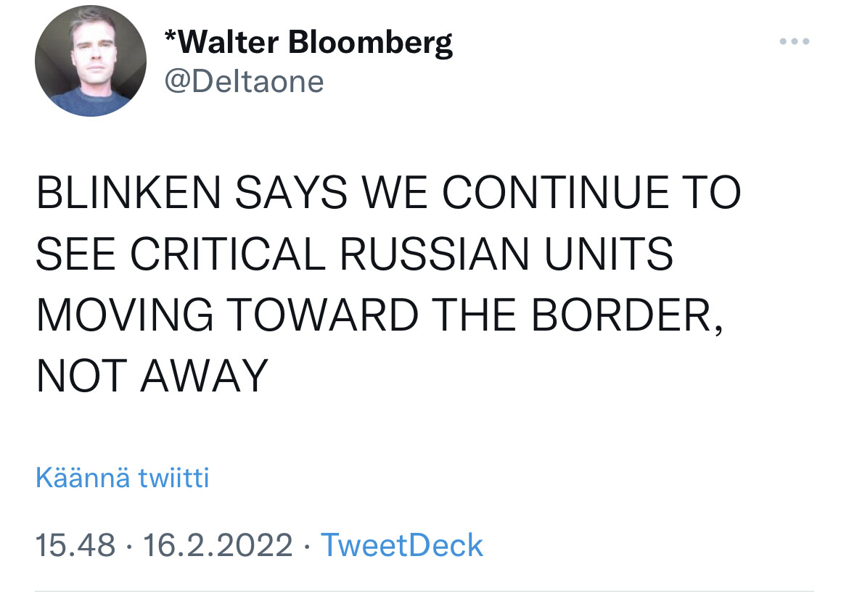The width and height of the screenshot is (849, 609).
Task: Select the word twiitti in the translate link
Action: 173,478
